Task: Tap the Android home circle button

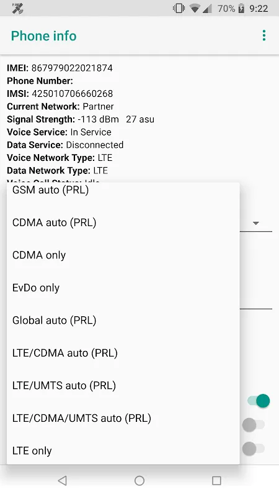Action: pyautogui.click(x=139, y=480)
